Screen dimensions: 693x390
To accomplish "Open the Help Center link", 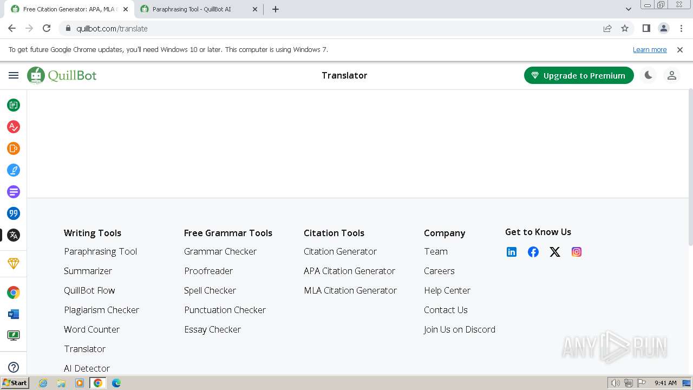I will point(447,290).
